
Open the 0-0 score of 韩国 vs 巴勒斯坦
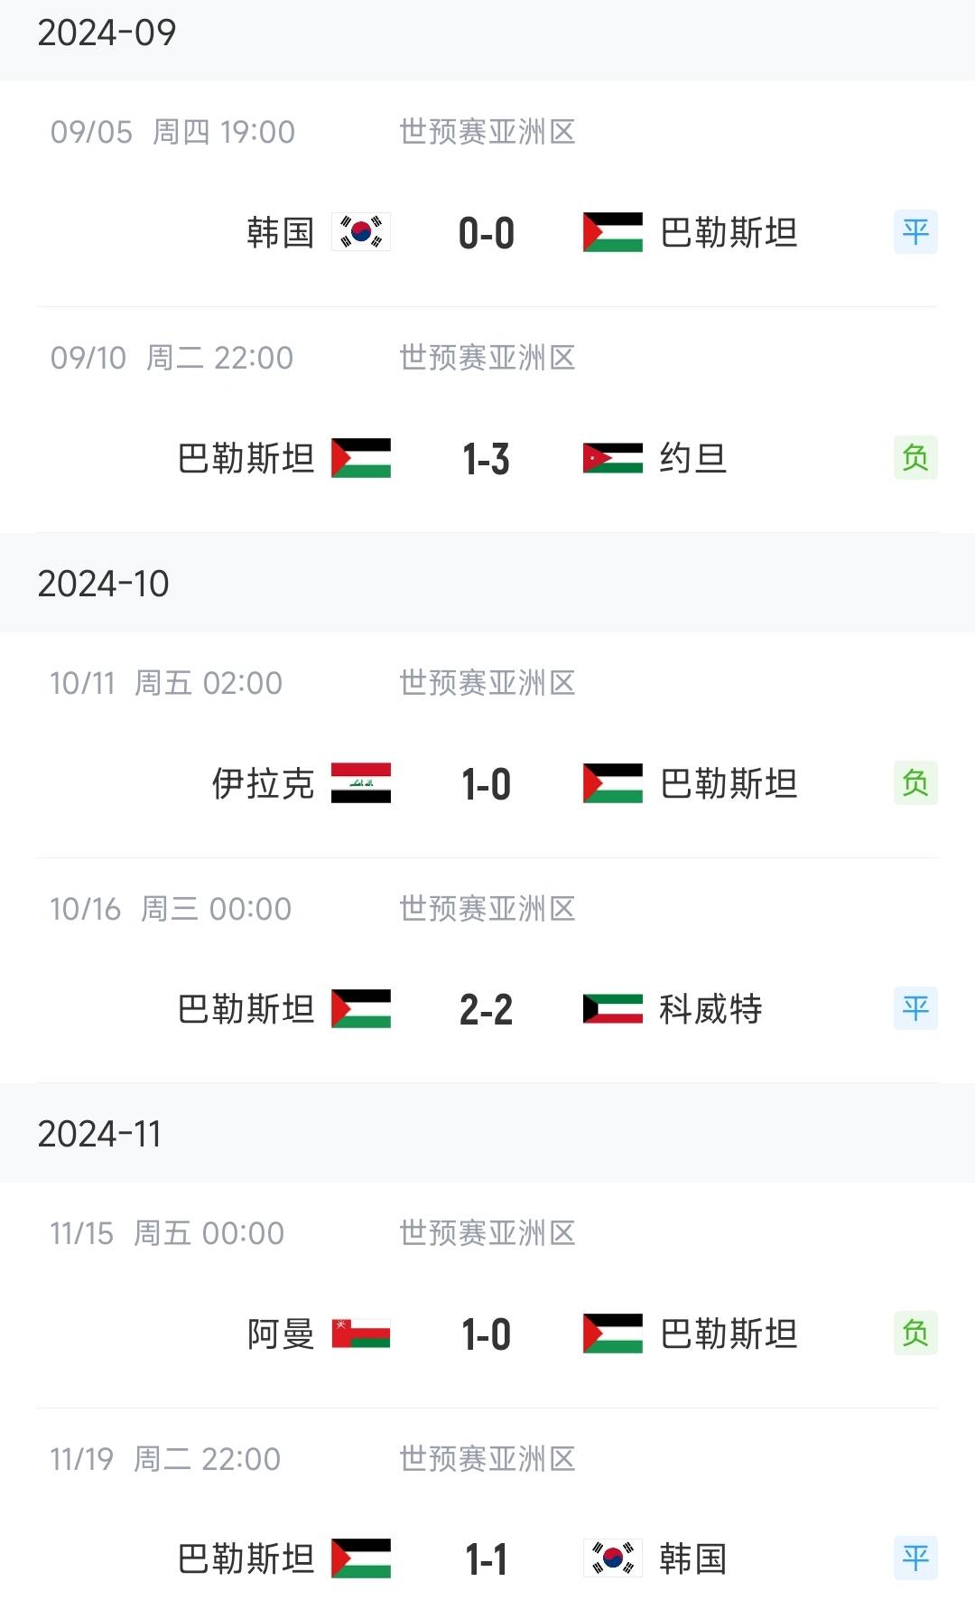point(487,233)
